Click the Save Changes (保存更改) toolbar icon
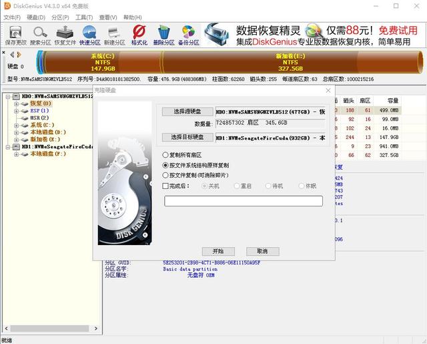Screen dimensions: 427x344 point(15,35)
